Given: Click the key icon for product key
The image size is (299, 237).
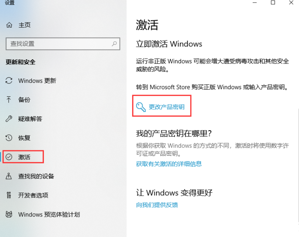Looking at the screenshot, I should pos(141,107).
